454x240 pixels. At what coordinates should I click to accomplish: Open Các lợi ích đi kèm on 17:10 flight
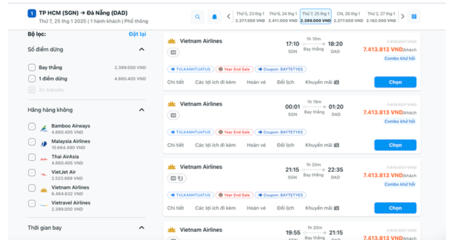[216, 82]
